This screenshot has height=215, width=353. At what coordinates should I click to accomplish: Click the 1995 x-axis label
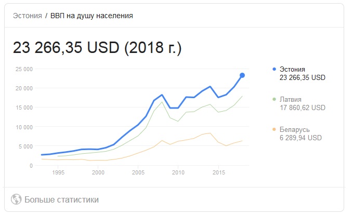point(58,172)
